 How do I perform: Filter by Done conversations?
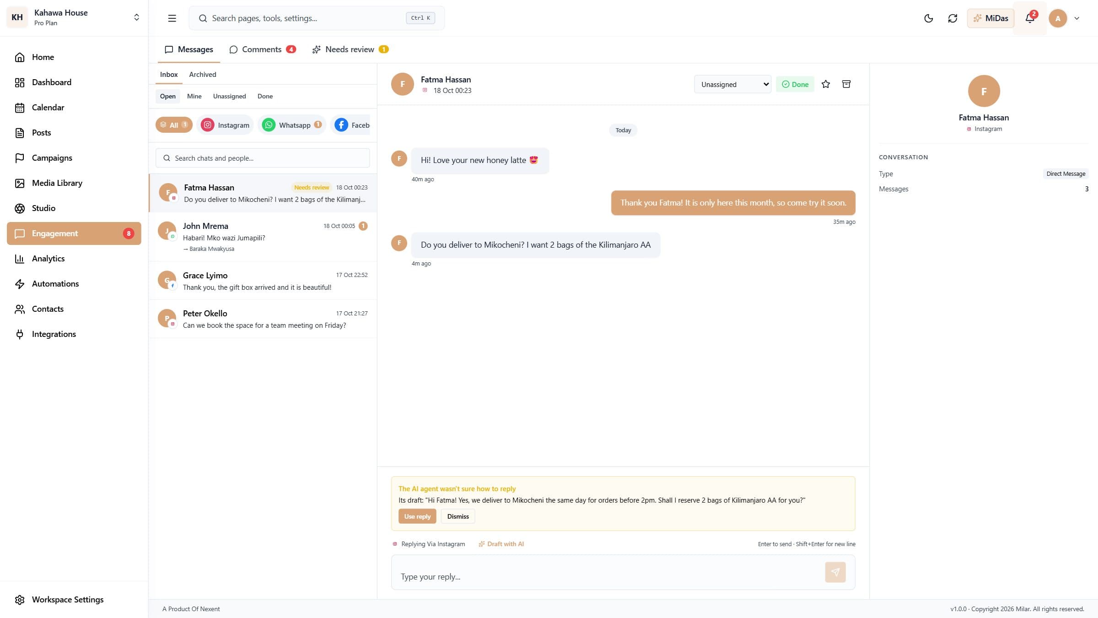pos(265,96)
